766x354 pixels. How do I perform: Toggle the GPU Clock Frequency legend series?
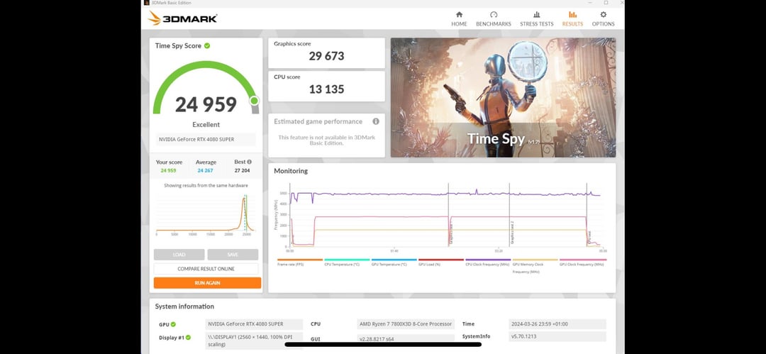point(583,262)
